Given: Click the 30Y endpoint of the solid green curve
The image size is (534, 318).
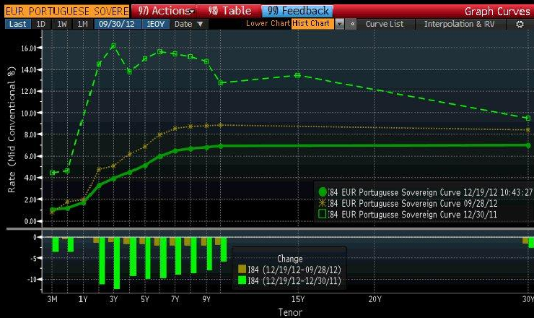Looking at the screenshot, I should point(528,145).
